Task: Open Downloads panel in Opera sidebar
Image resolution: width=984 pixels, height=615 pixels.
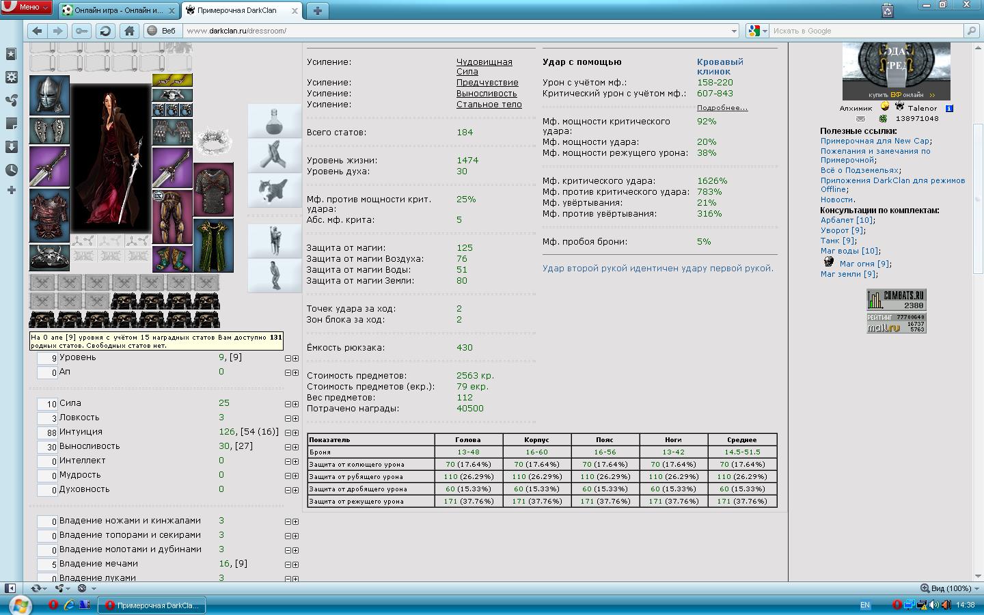Action: tap(11, 147)
